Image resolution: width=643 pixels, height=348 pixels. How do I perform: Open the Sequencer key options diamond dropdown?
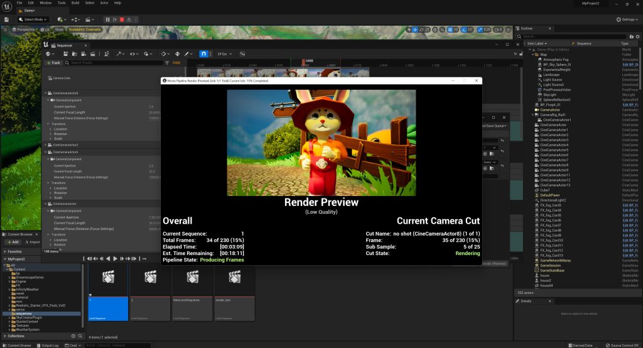click(165, 54)
